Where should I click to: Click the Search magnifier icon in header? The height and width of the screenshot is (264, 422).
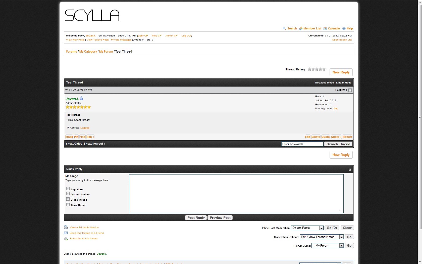284,28
